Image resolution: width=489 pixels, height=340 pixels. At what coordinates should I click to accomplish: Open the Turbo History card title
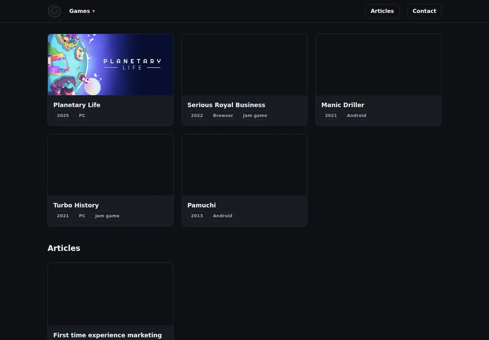click(x=76, y=205)
